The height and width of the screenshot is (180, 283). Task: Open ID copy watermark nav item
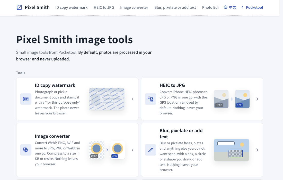[72, 7]
